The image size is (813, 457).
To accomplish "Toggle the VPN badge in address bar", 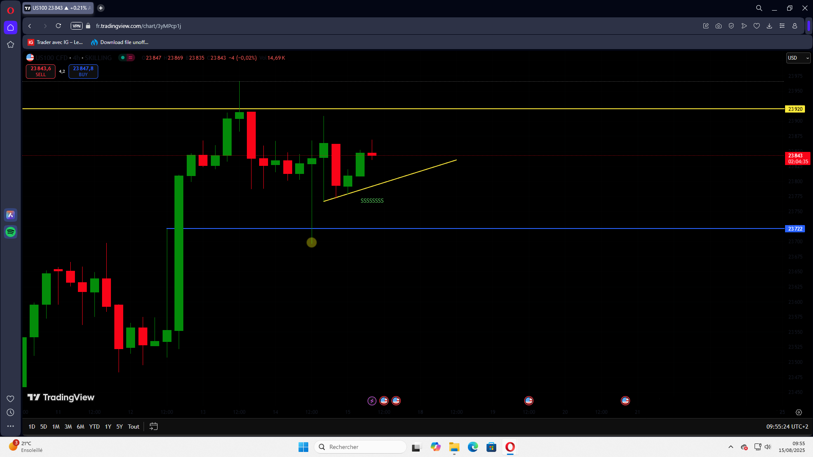I will [x=76, y=26].
